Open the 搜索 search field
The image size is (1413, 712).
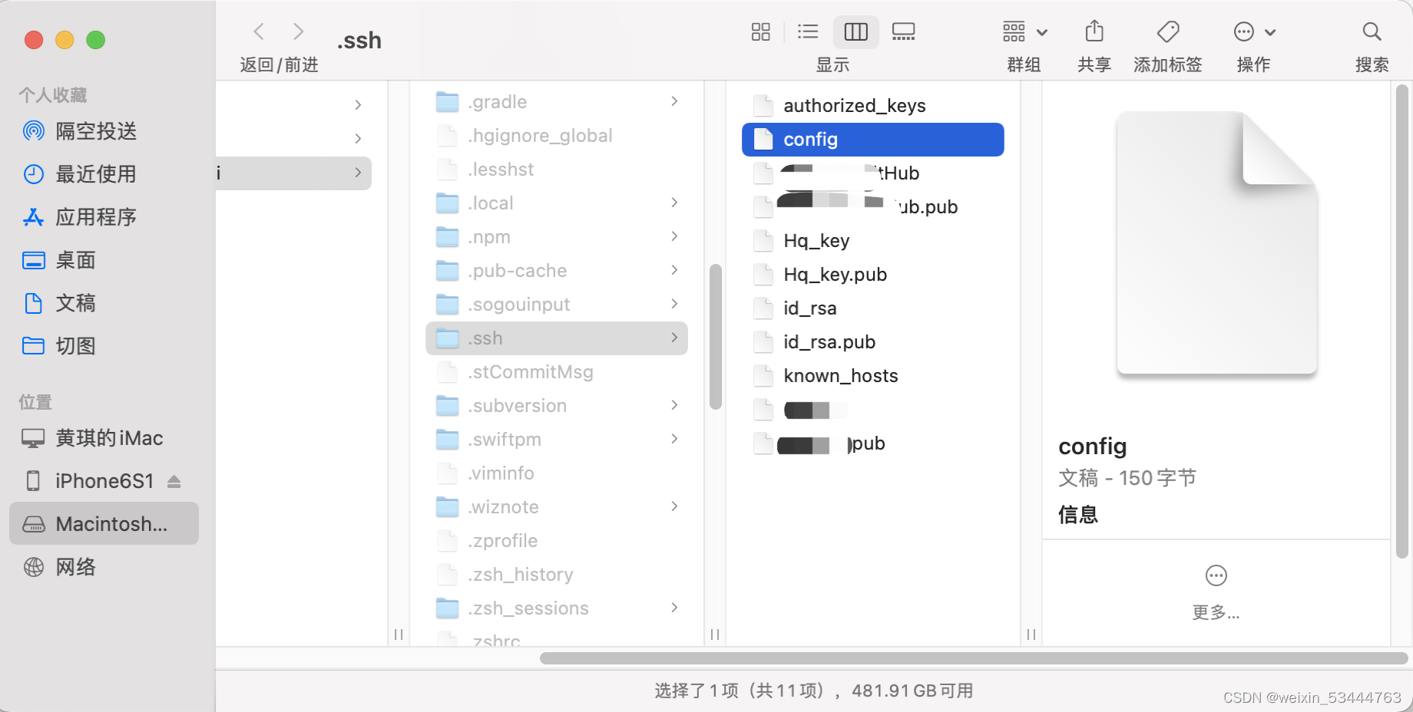pyautogui.click(x=1372, y=32)
